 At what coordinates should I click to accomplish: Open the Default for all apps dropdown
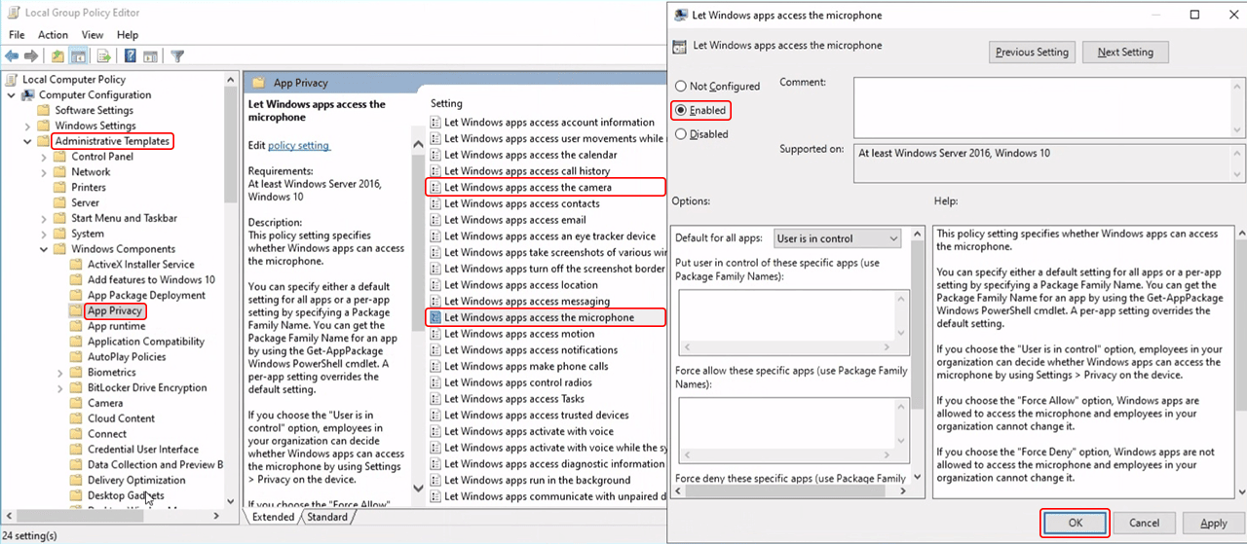pyautogui.click(x=838, y=238)
